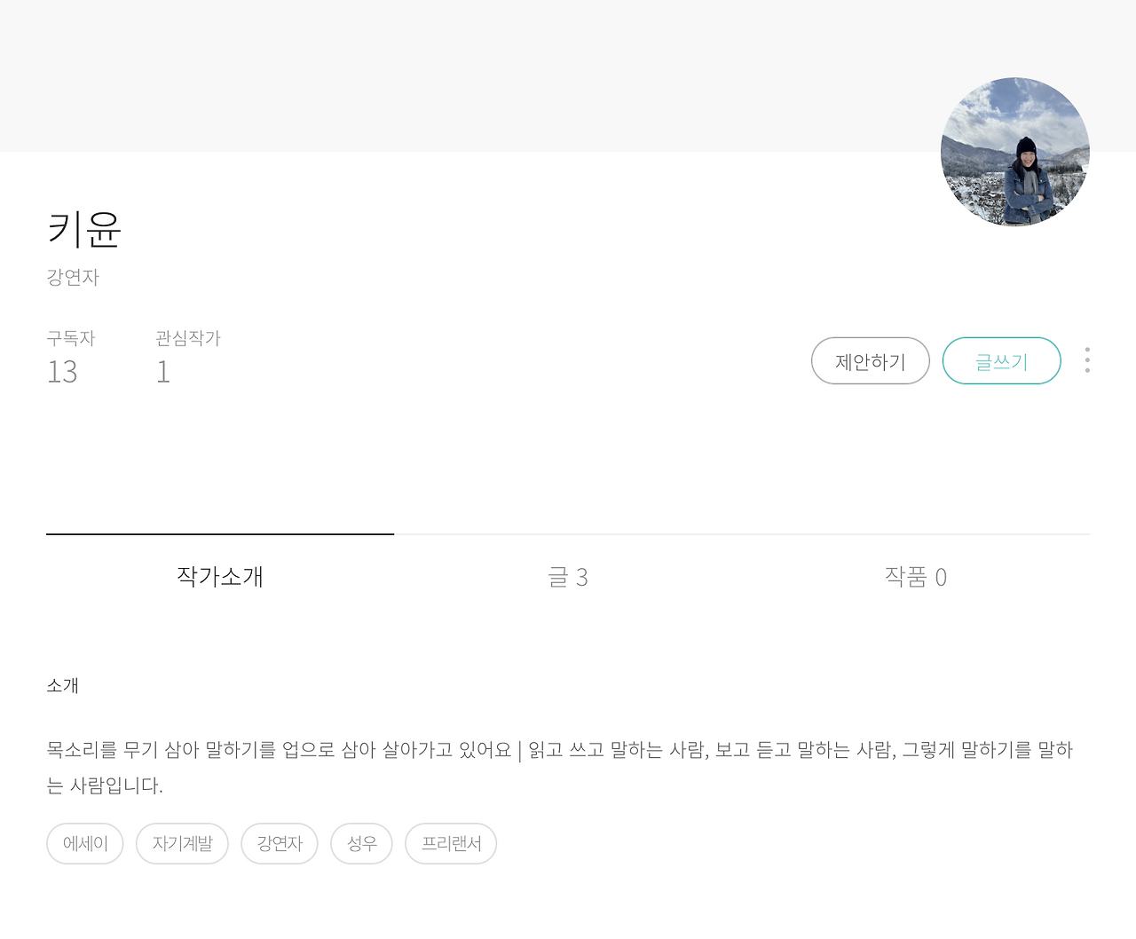Click the 강연자 keyword tag

coord(279,843)
